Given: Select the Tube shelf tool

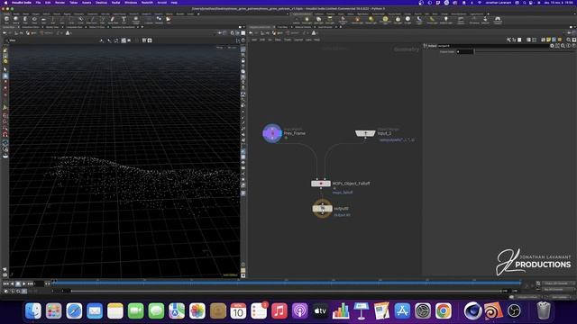Looking at the screenshot, I should (x=25, y=20).
